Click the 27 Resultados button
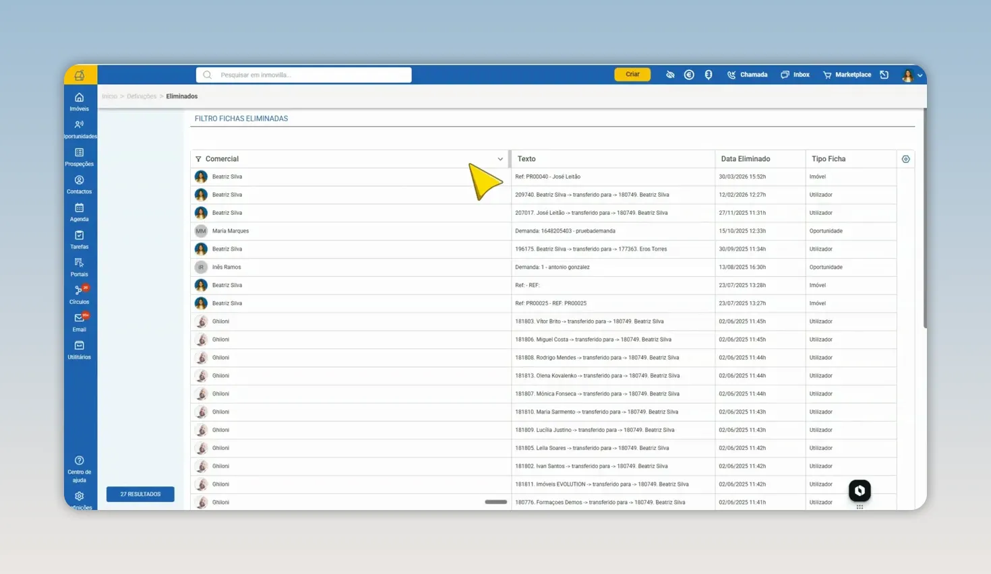Viewport: 991px width, 574px height. pos(140,494)
